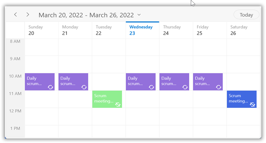
Task: Click the 12 PM time ruler label
Action: coord(15,111)
